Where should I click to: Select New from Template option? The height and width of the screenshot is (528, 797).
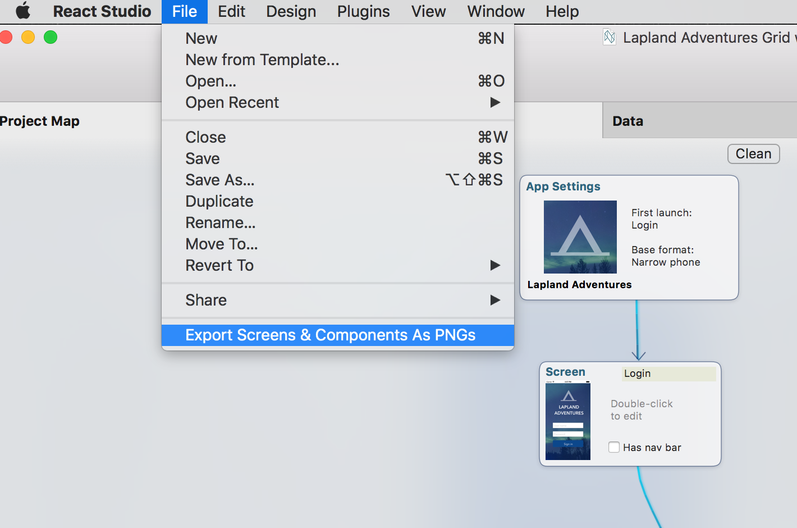[338, 60]
